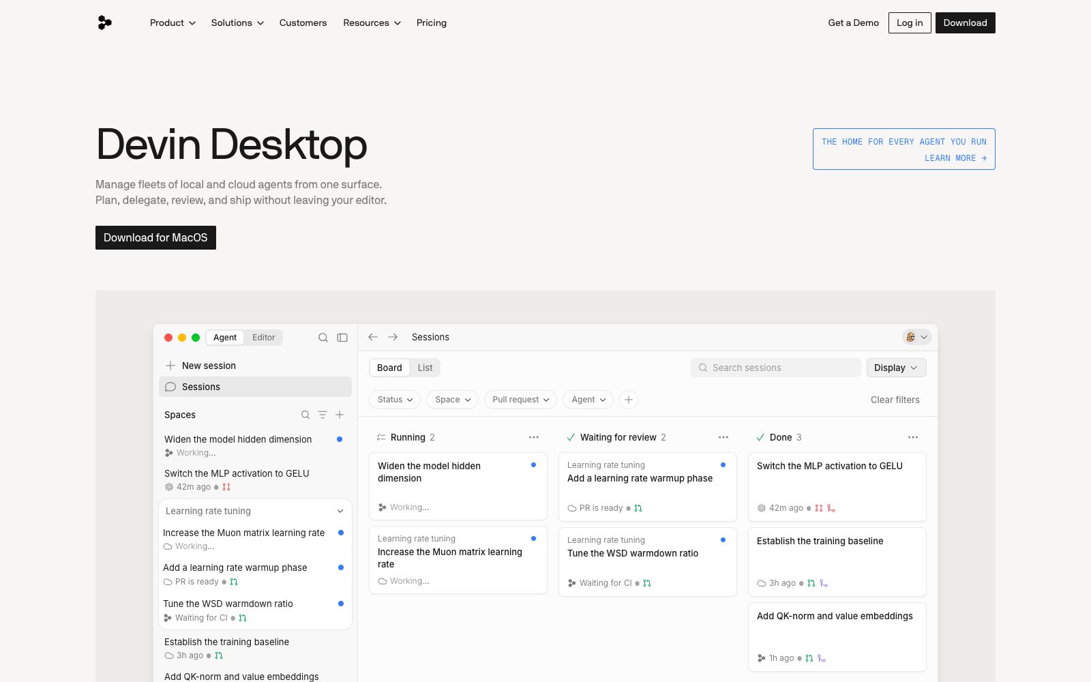
Task: Click the Sessions chat bubble icon
Action: pos(170,387)
